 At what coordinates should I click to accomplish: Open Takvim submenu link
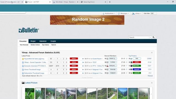54,45
